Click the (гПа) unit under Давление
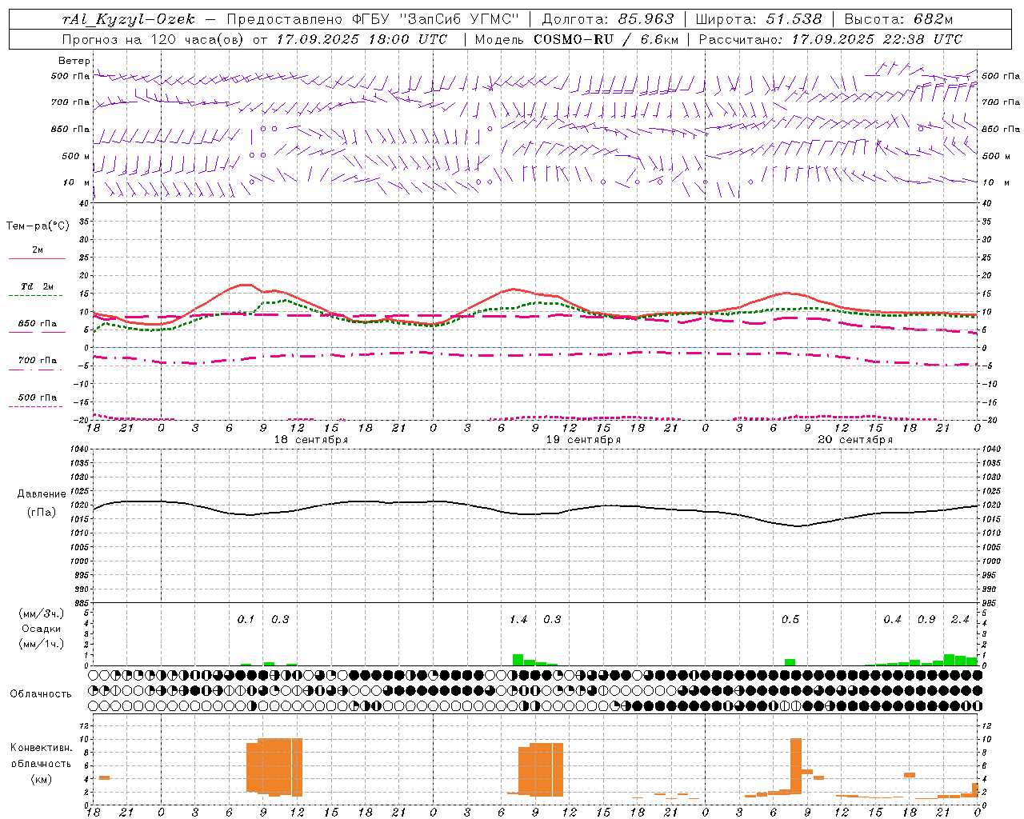1024x819 pixels. tap(42, 513)
